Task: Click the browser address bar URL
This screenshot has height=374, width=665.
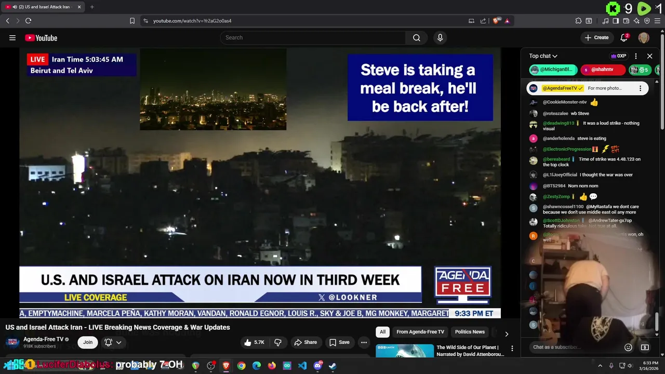Action: [x=192, y=21]
